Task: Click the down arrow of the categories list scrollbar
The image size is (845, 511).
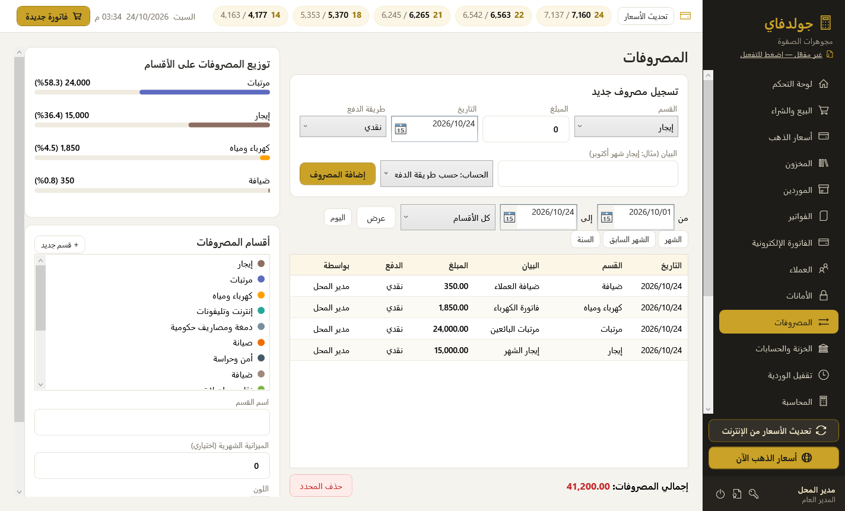Action: pyautogui.click(x=40, y=385)
